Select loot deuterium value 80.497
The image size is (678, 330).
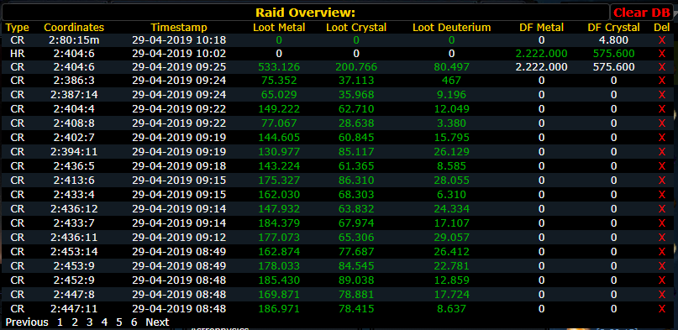pyautogui.click(x=452, y=67)
